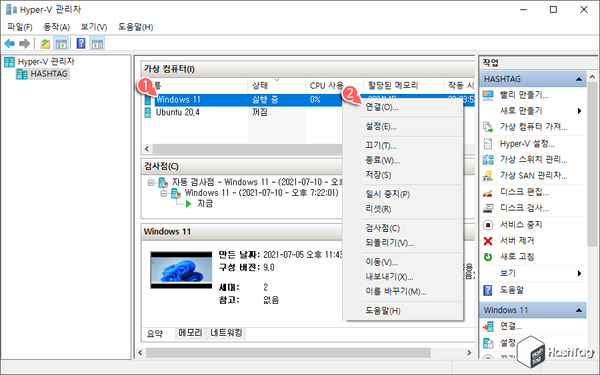
Task: Click the 연결 icon under Windows 11 actions
Action: coord(488,326)
